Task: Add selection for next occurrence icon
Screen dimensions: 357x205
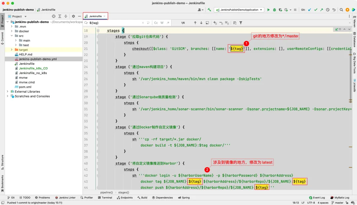Action: (215, 23)
